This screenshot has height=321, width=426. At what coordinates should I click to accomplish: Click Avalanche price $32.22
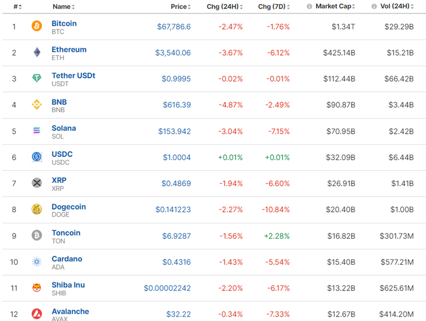point(179,314)
